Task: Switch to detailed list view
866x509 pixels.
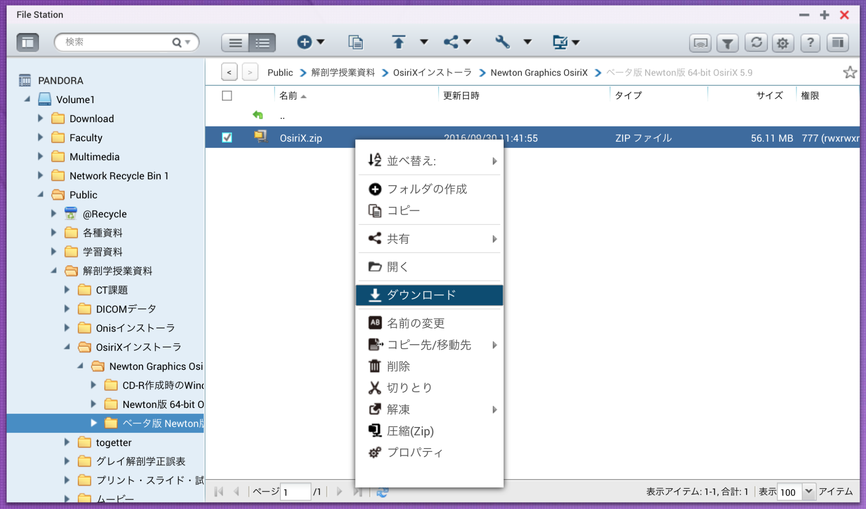Action: coord(262,42)
